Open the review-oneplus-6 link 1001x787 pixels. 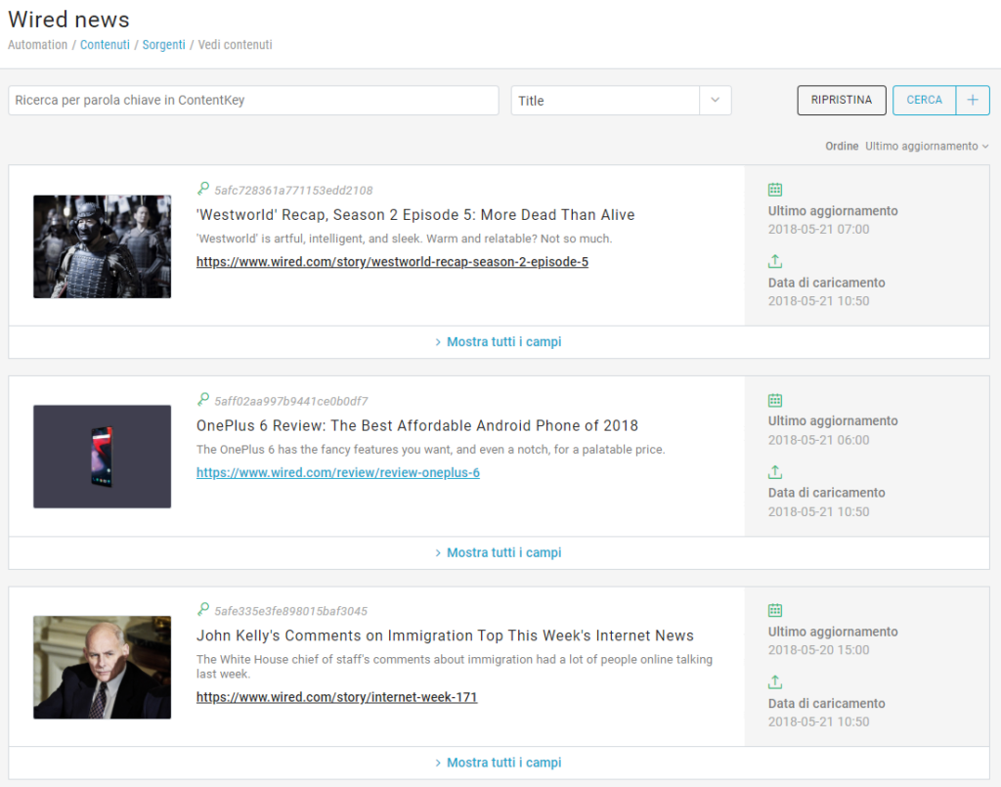pos(337,472)
